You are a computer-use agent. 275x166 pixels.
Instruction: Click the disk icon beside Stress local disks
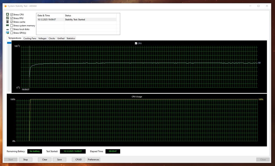[x=7, y=29]
